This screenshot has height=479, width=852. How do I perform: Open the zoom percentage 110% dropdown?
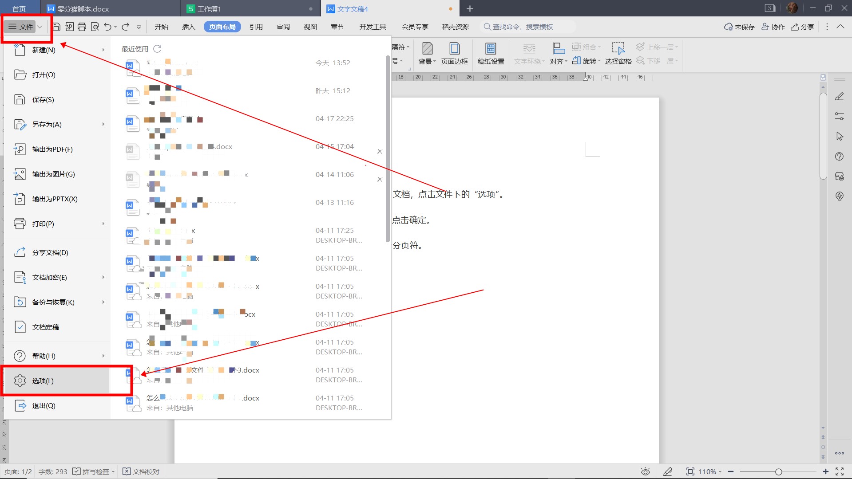[x=709, y=471]
